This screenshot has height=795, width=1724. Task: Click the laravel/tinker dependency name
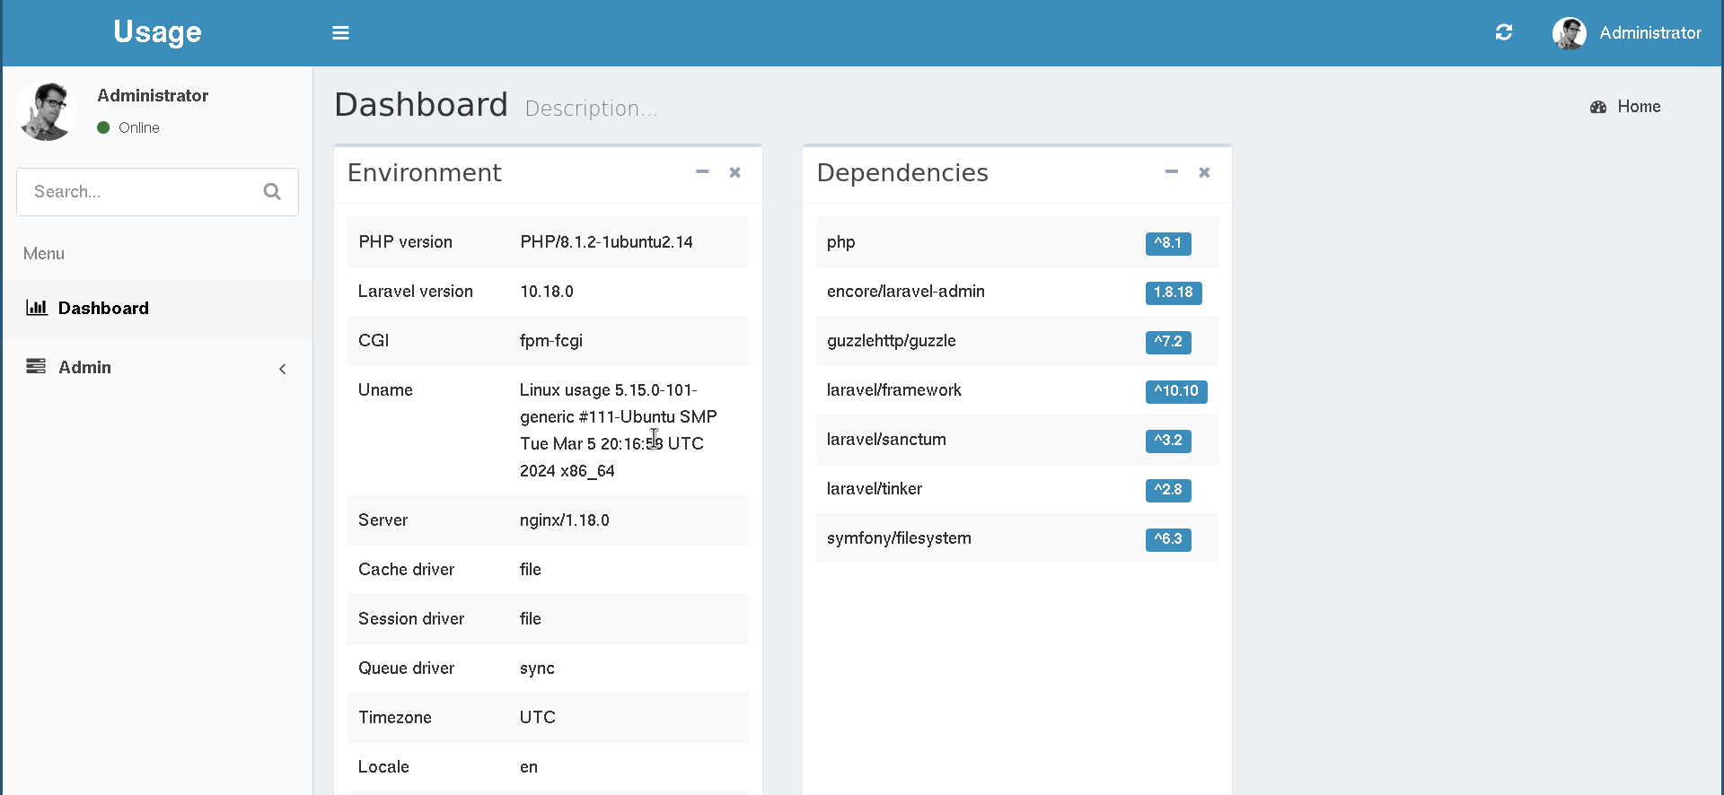coord(875,489)
